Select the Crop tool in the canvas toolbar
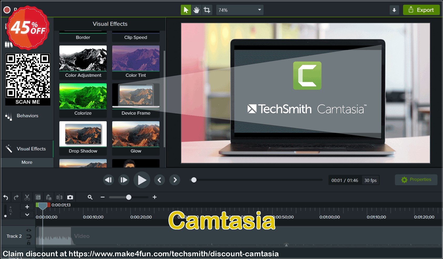This screenshot has width=443, height=259. click(x=207, y=10)
